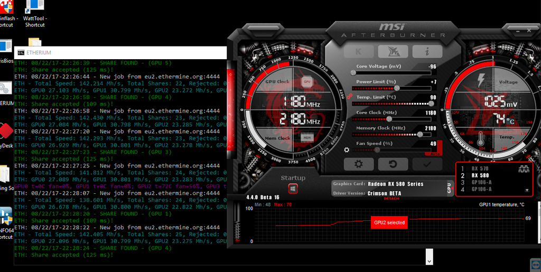The width and height of the screenshot is (541, 272).
Task: Click the ETHERIUM console window icon
Action: pyautogui.click(x=21, y=53)
